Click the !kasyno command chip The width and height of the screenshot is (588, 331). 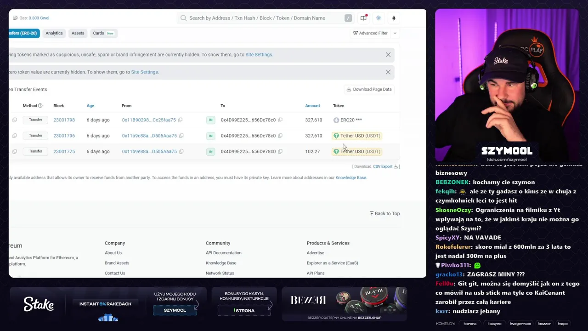click(494, 324)
